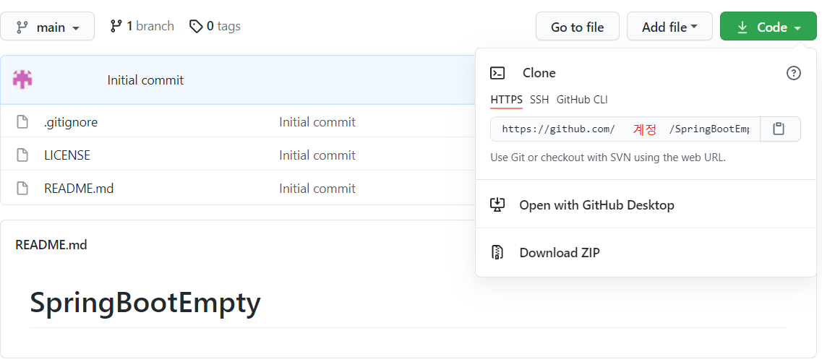
Task: Open README.md's Initial commit message
Action: [317, 188]
